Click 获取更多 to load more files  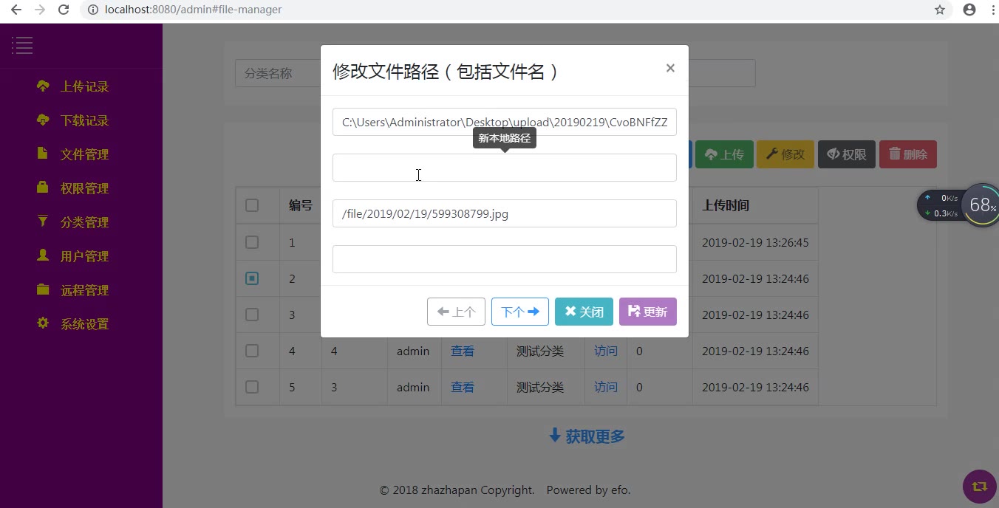[x=587, y=436]
